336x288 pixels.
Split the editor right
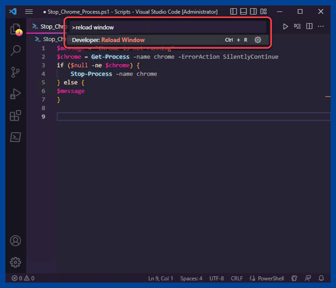309,26
